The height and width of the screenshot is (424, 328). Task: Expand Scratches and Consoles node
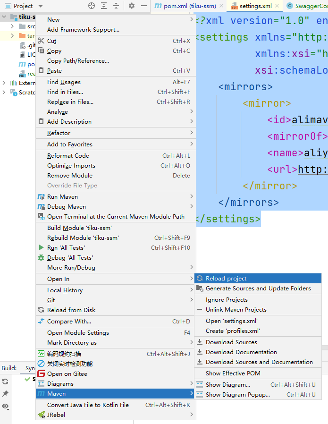(x=4, y=92)
